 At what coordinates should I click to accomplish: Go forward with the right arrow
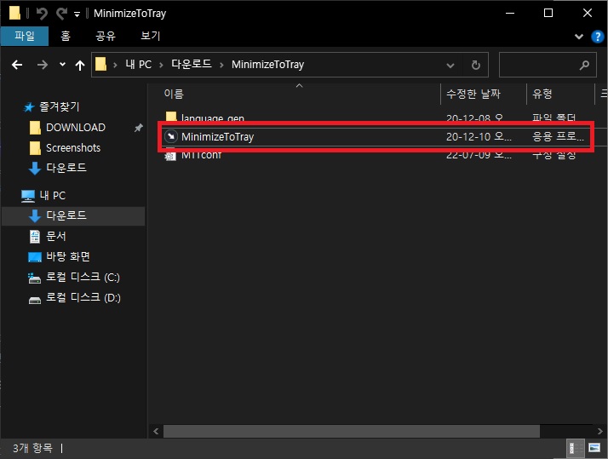(x=43, y=65)
